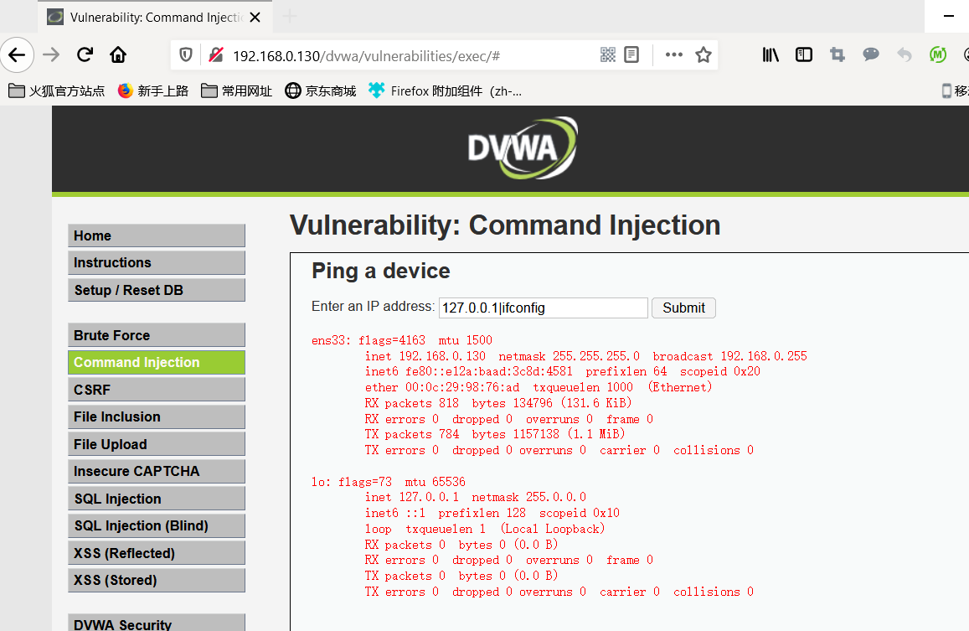969x631 pixels.
Task: Open the green M extension icon
Action: (938, 55)
